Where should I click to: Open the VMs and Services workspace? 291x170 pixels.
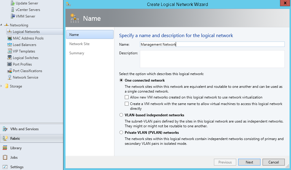tap(31, 129)
